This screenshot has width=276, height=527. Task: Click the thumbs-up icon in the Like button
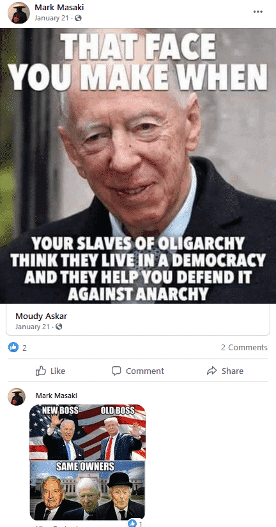(x=41, y=371)
